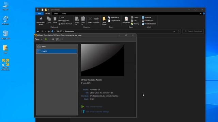The height and width of the screenshot is (122, 218).
Task: Open the user folder icon on the desktop
Action: [5, 49]
